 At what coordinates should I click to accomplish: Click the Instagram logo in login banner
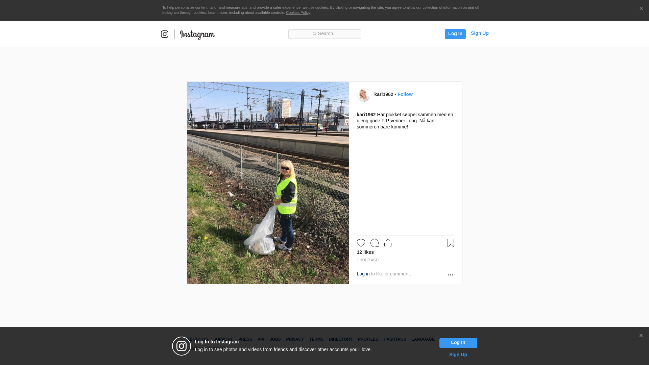point(182,346)
